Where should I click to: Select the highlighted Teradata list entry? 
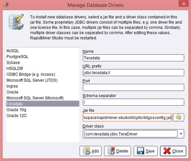pyautogui.click(x=43, y=104)
